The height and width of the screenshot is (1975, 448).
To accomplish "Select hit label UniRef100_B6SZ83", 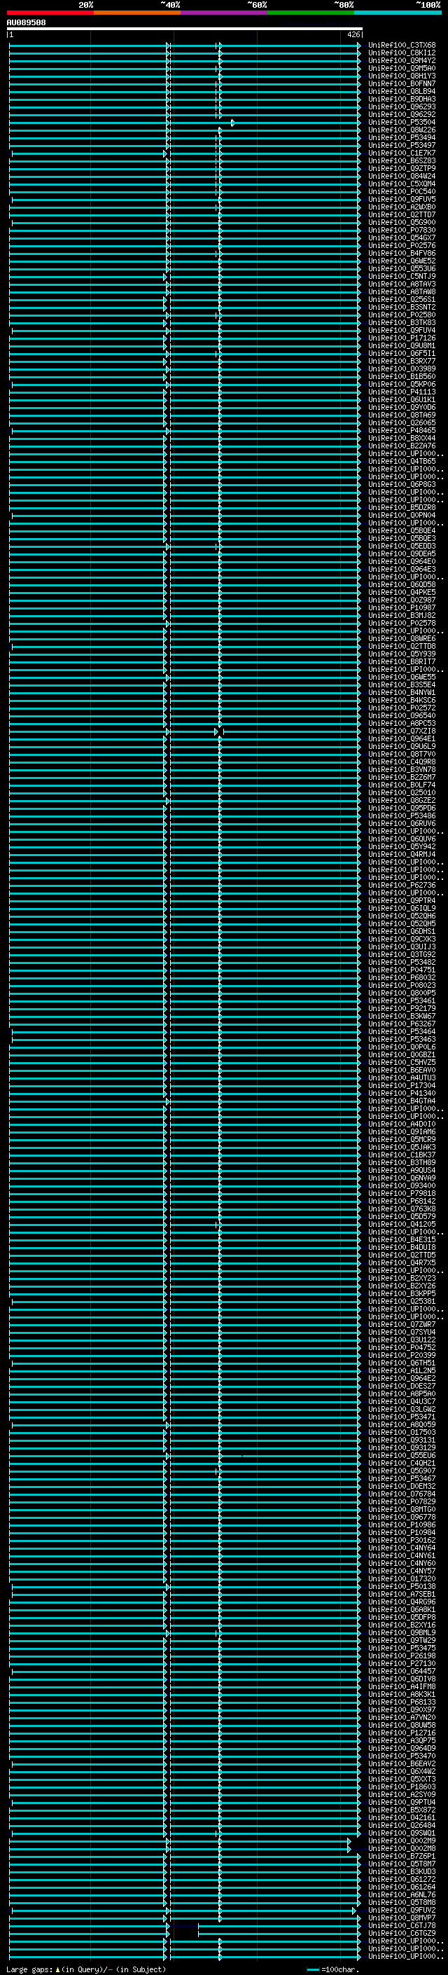I will pyautogui.click(x=402, y=161).
